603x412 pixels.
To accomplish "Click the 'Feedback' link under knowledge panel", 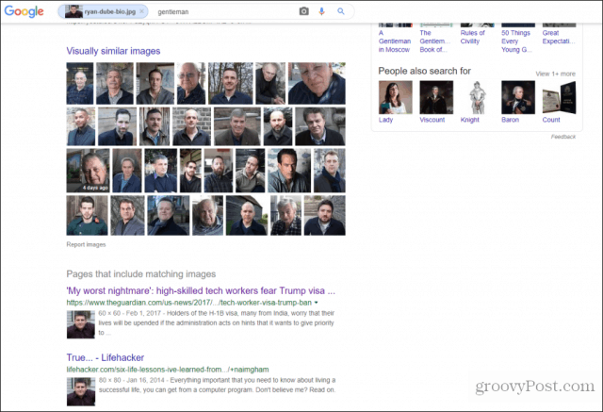I will coord(563,137).
